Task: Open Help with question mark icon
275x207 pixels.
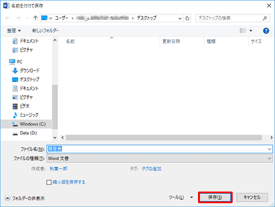Action: (266, 31)
